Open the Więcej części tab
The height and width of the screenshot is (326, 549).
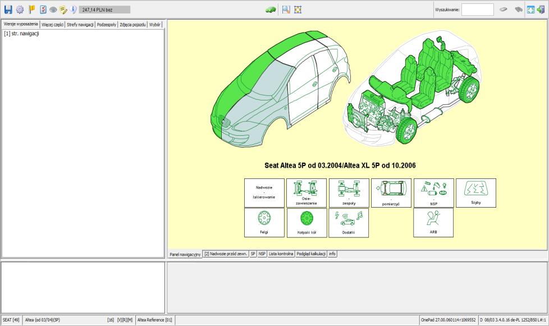[53, 25]
